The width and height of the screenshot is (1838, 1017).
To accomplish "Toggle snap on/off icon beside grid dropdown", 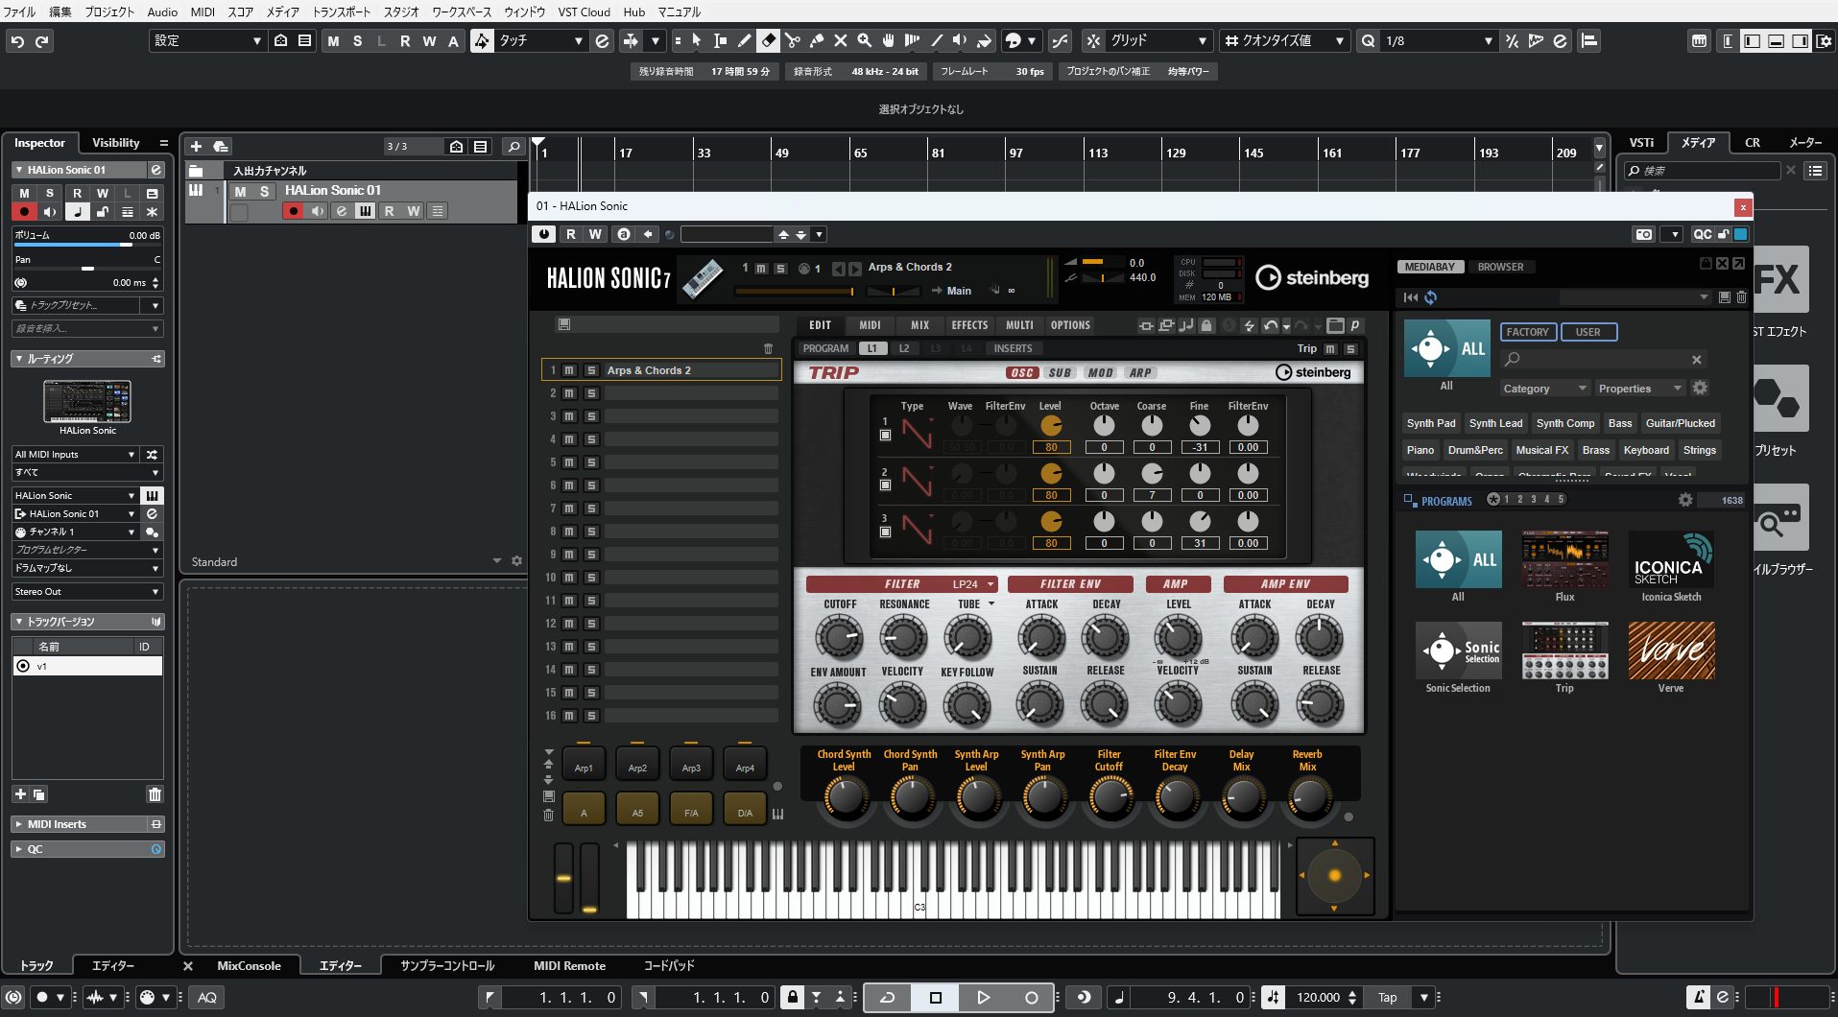I will tap(1092, 40).
